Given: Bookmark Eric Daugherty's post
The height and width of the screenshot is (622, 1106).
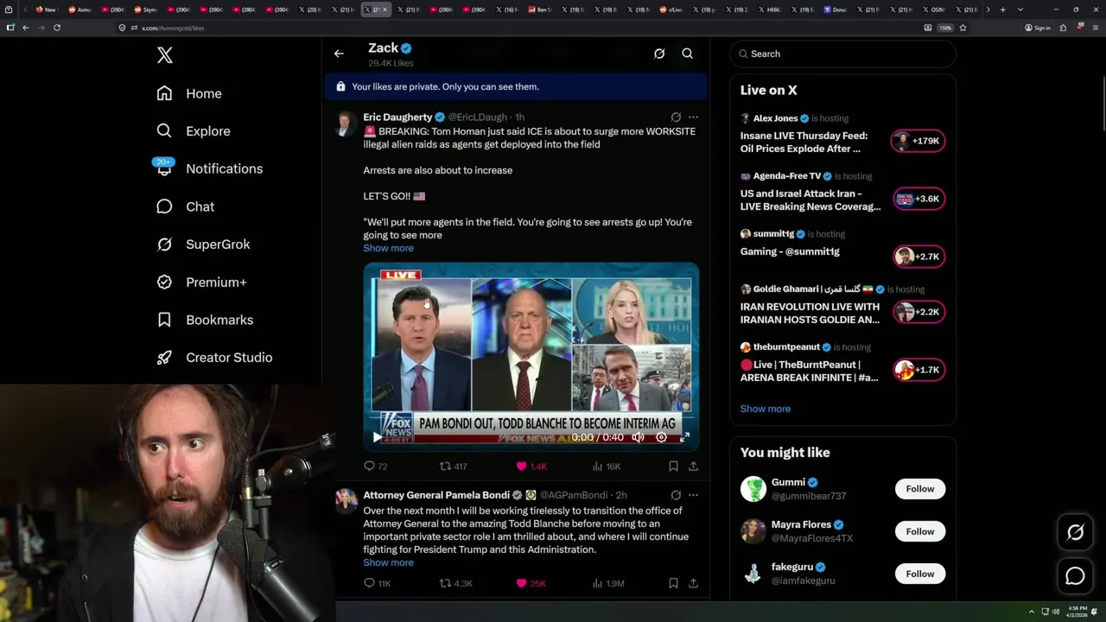Looking at the screenshot, I should 673,466.
